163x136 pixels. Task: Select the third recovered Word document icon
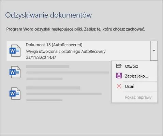15,94
